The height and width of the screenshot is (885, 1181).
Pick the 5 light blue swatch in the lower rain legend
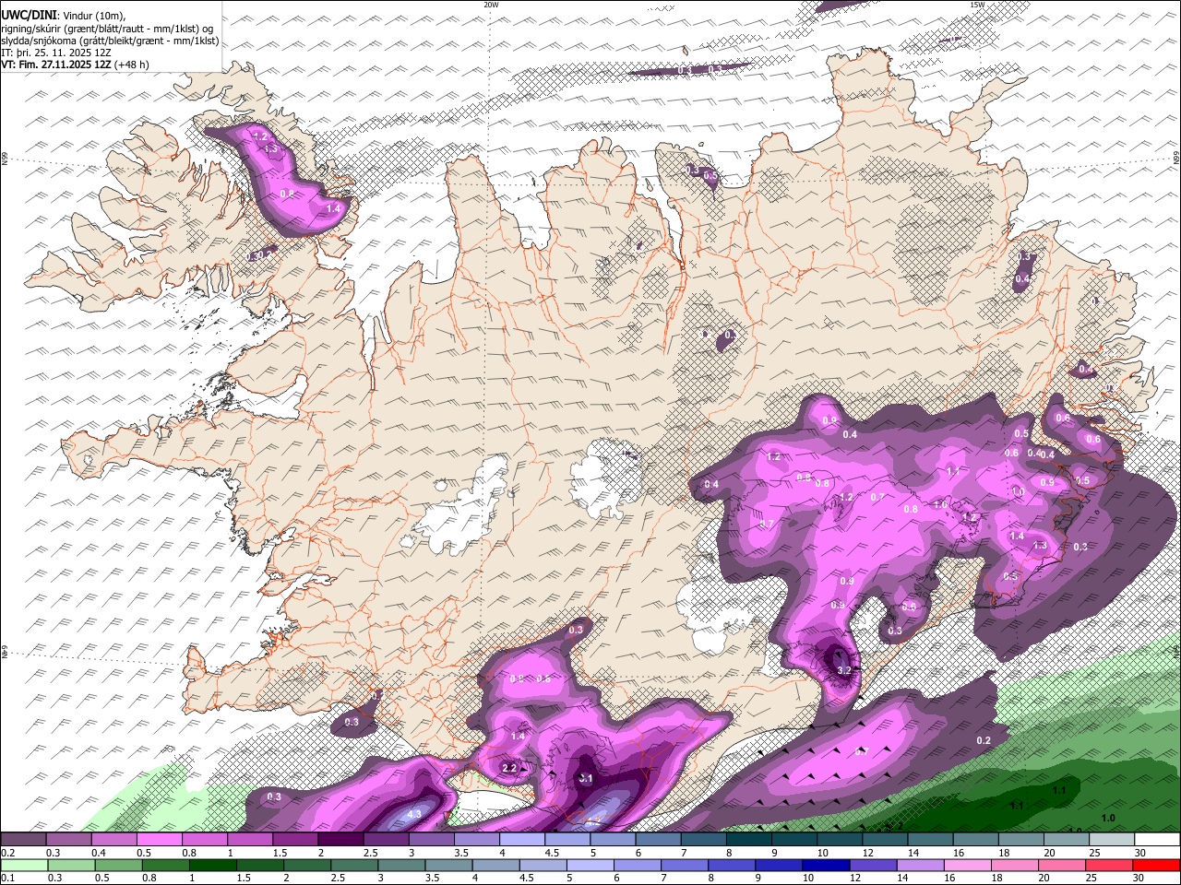(590, 866)
